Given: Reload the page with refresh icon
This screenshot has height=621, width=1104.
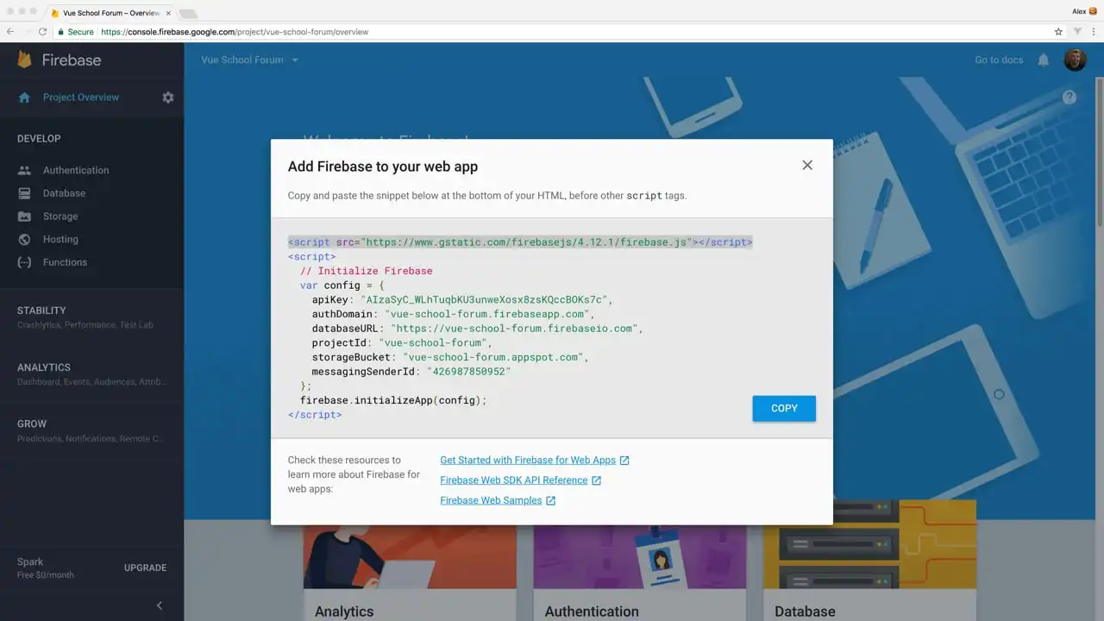Looking at the screenshot, I should tap(42, 32).
